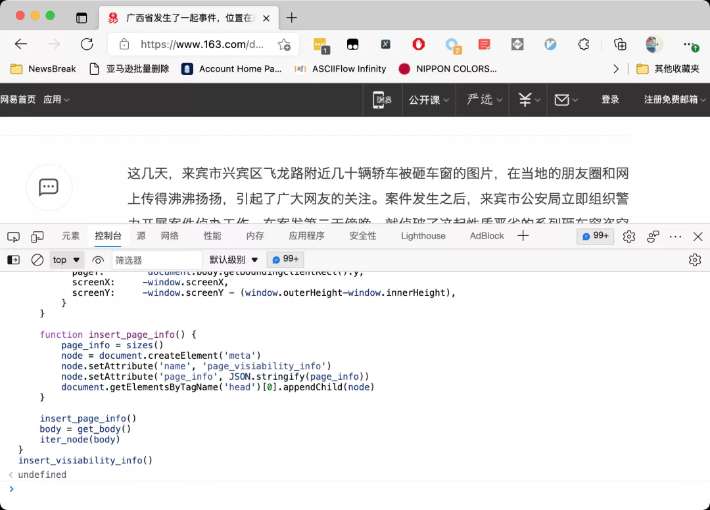Viewport: 710px width, 510px height.
Task: Open the NewsBreak bookmark folder
Action: pyautogui.click(x=43, y=69)
